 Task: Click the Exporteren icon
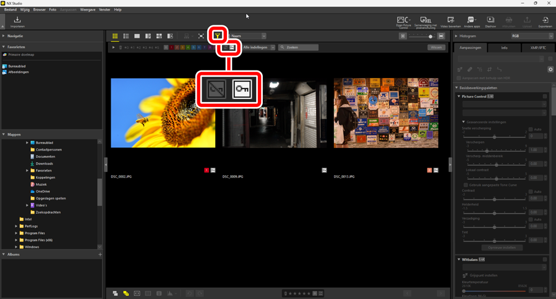[545, 22]
